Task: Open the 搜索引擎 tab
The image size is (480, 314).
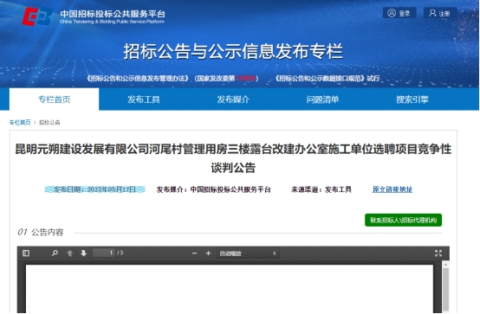Action: (x=412, y=99)
